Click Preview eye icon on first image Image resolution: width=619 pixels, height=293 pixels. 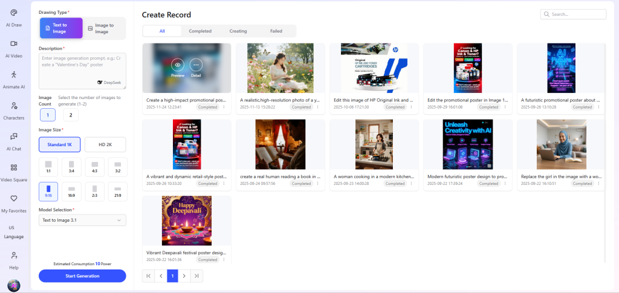pyautogui.click(x=178, y=65)
